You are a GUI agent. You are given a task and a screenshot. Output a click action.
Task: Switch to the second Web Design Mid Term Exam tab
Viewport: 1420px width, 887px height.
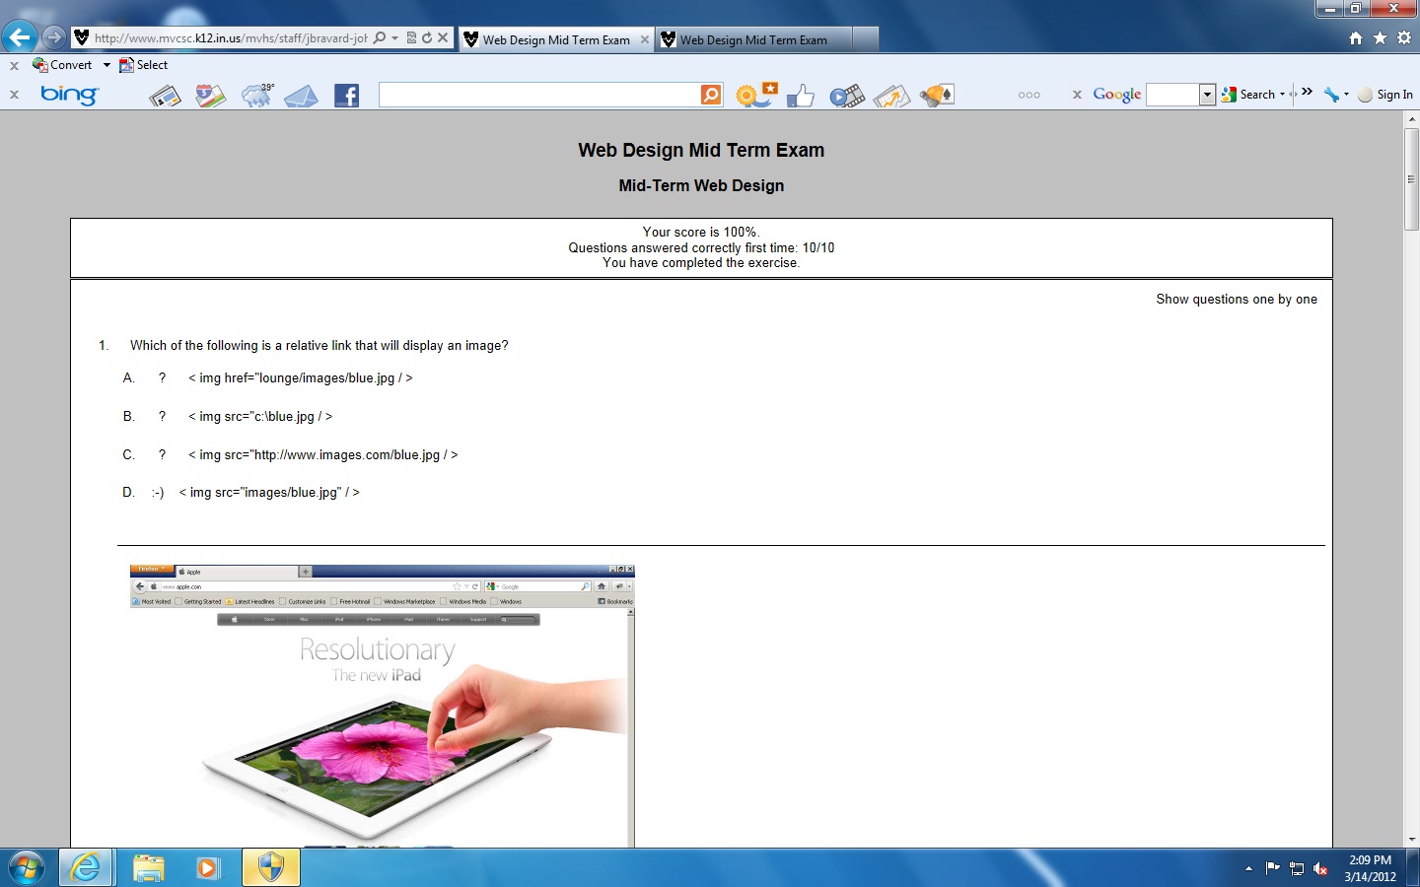753,39
